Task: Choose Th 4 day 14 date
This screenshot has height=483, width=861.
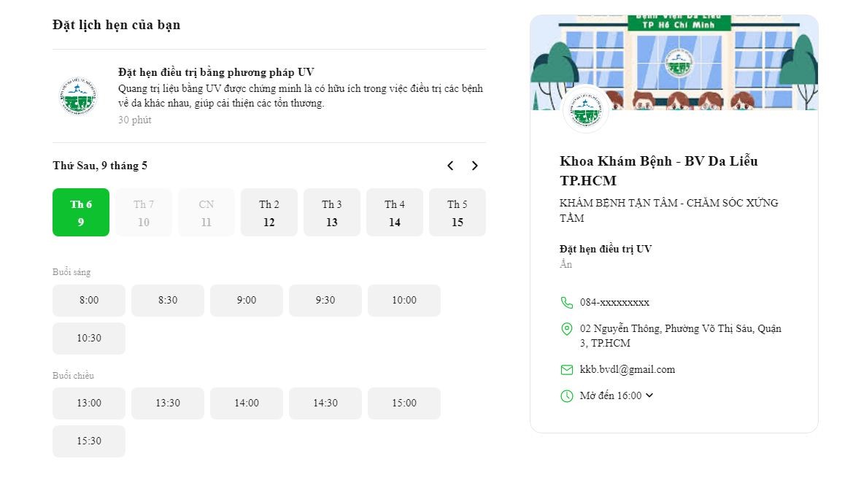Action: [x=395, y=212]
